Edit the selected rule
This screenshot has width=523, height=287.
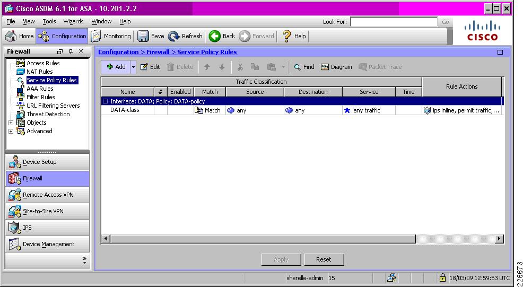tap(150, 67)
